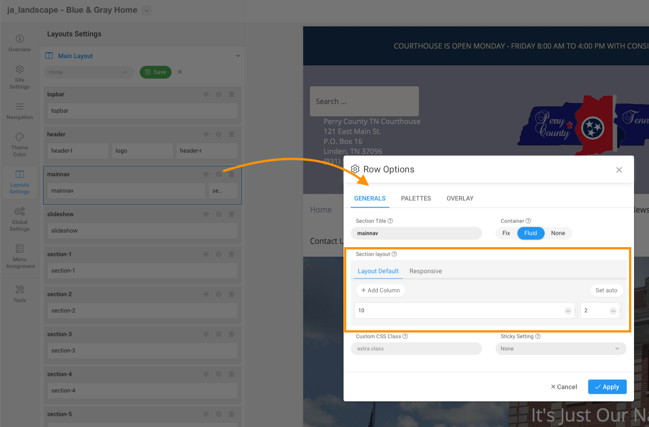The width and height of the screenshot is (649, 427).
Task: Open the home layout selector dropdown
Action: tap(88, 72)
